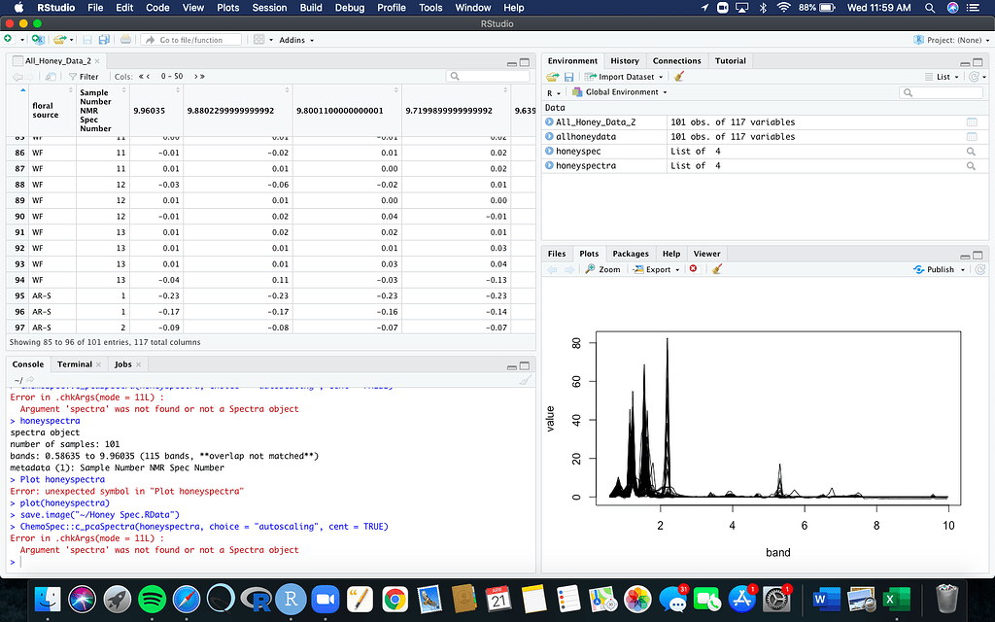Click the data viewer search box
Image resolution: width=995 pixels, height=622 pixels.
(x=488, y=76)
